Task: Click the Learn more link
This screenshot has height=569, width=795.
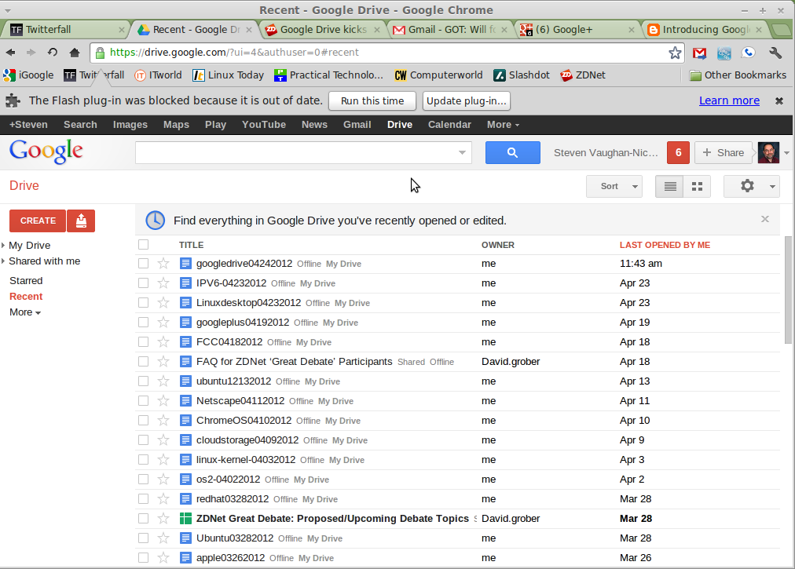Action: tap(729, 100)
